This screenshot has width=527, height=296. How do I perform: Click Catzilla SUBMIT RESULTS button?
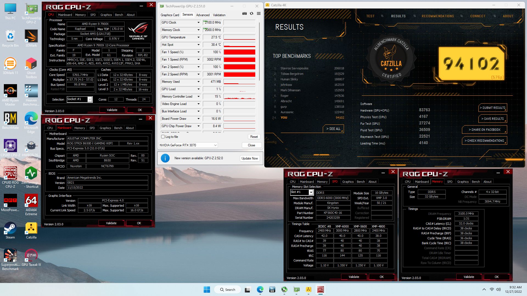point(493,108)
